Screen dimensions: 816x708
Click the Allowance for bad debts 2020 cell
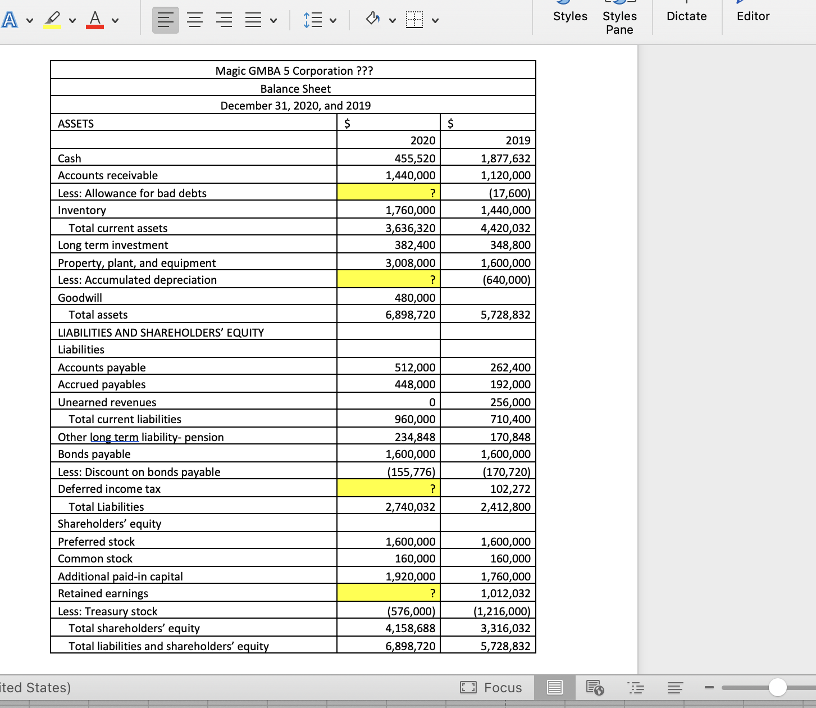(x=388, y=193)
